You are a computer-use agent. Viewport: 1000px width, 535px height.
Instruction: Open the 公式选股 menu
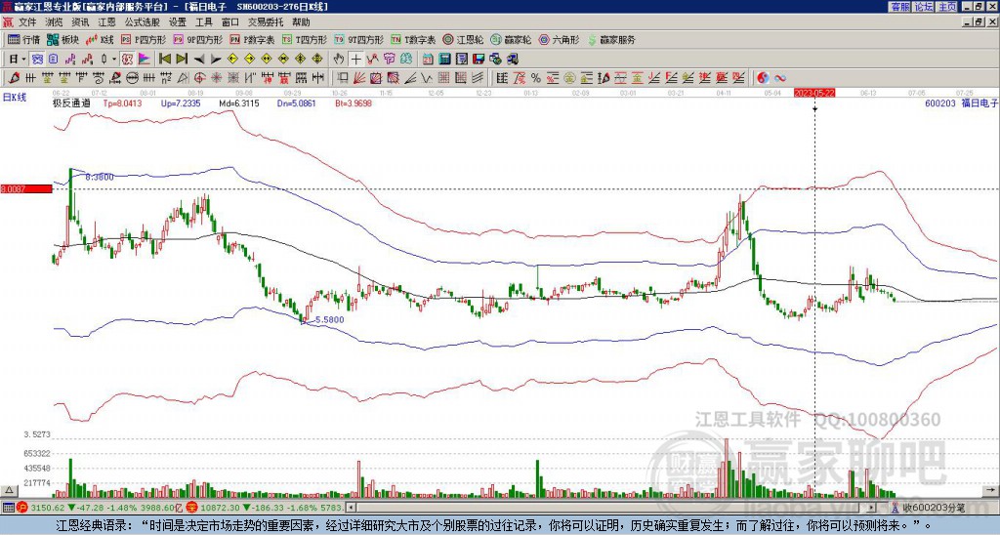tap(143, 22)
